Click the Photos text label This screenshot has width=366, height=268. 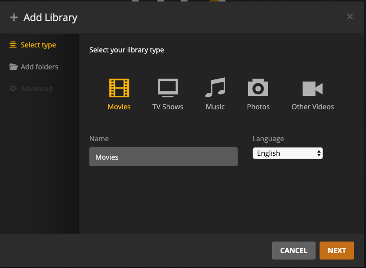click(258, 107)
